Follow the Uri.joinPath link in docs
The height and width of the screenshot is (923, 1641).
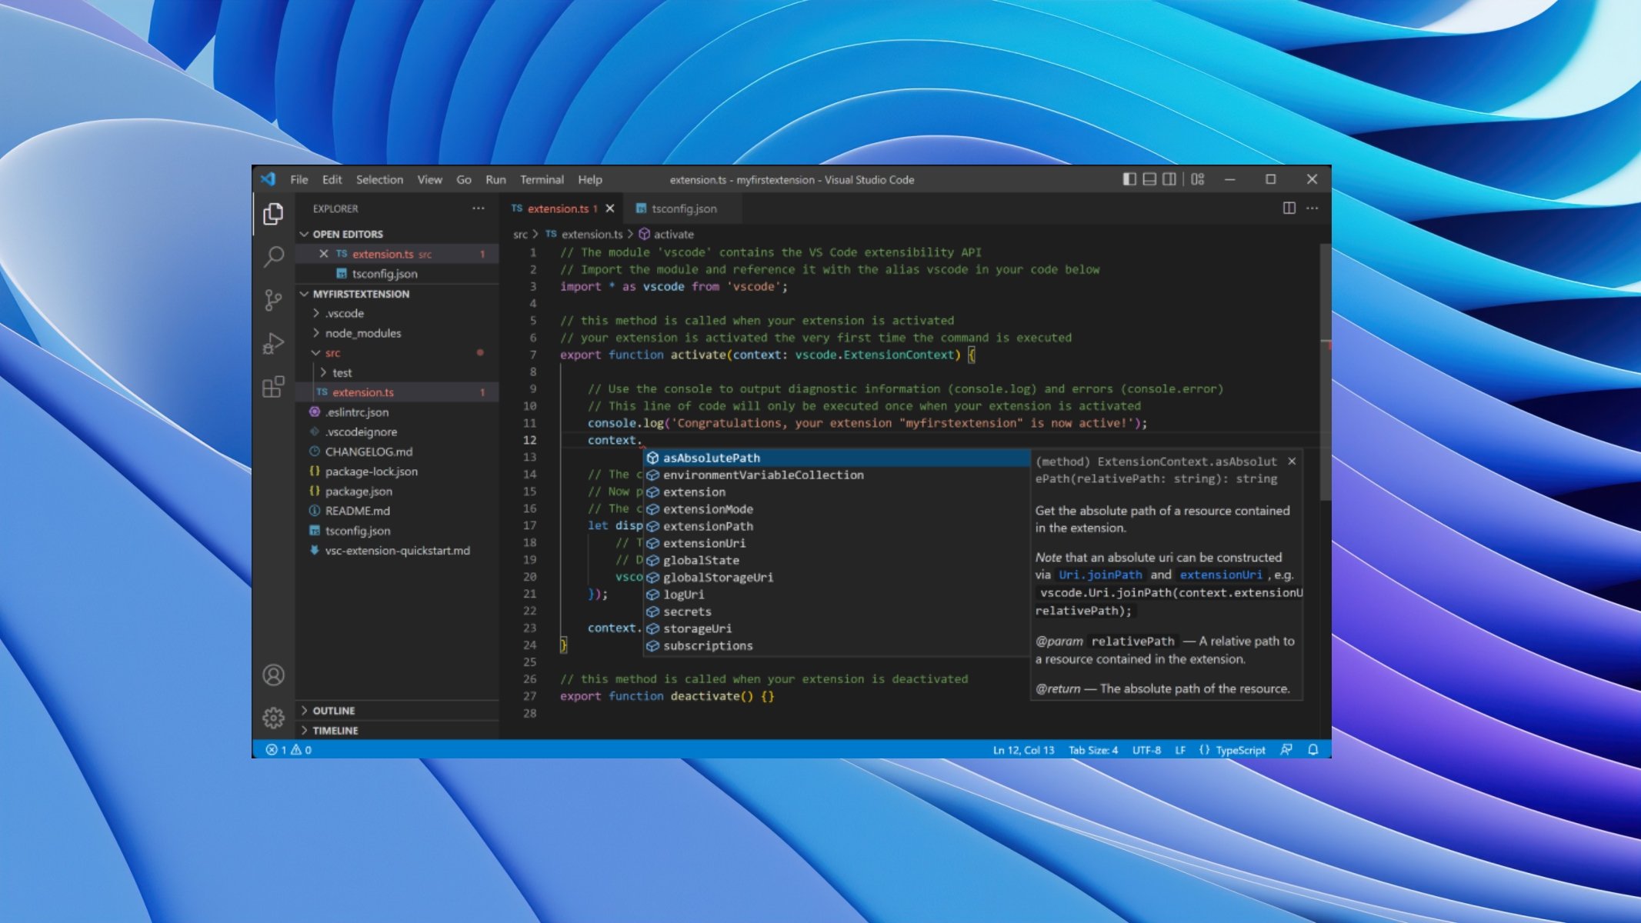[x=1100, y=575]
